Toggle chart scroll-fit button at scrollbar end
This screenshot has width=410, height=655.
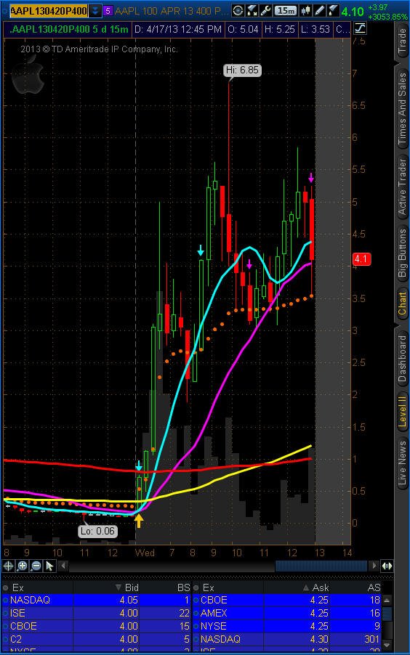point(387,566)
